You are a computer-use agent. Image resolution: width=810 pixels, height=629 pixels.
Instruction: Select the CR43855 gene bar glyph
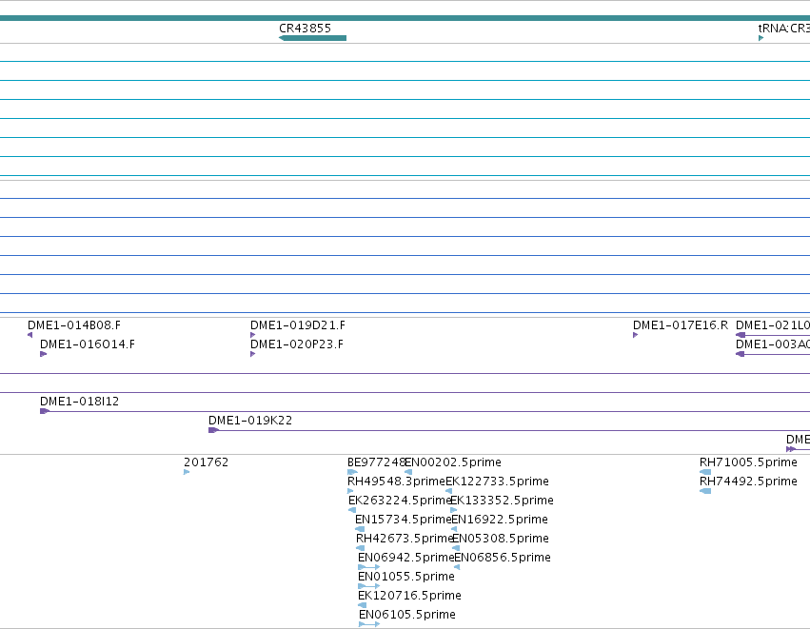coord(312,38)
